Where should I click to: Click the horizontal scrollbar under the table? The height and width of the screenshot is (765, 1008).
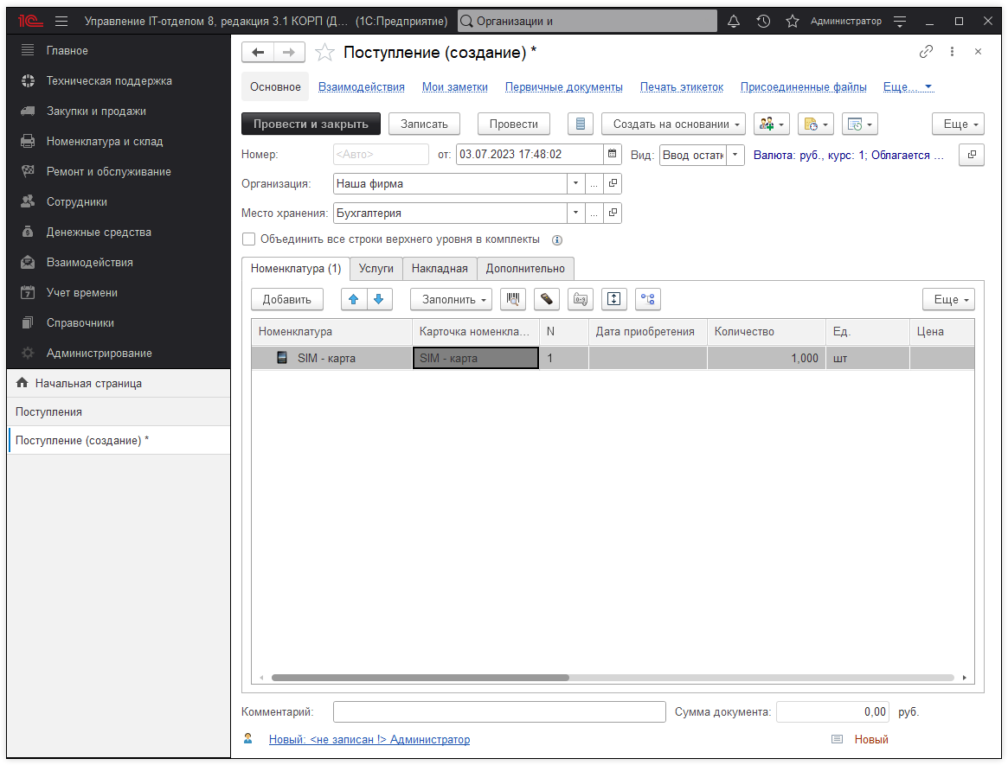[420, 679]
